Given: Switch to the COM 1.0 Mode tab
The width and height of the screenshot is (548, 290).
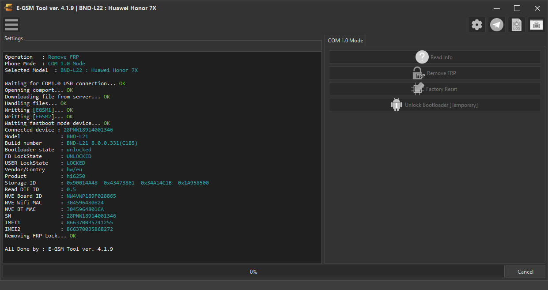Looking at the screenshot, I should point(345,40).
